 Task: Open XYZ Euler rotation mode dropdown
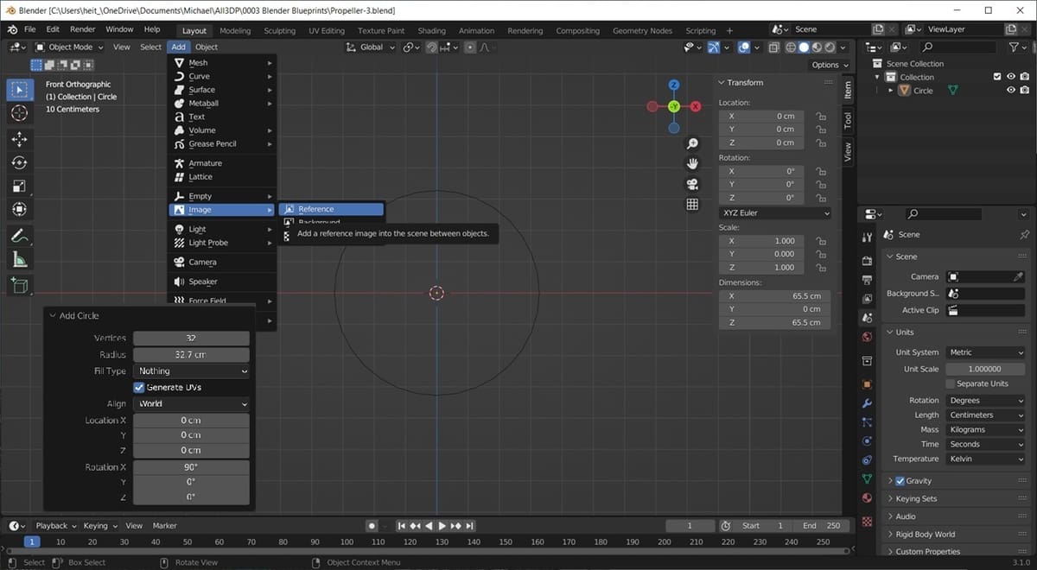tap(775, 213)
